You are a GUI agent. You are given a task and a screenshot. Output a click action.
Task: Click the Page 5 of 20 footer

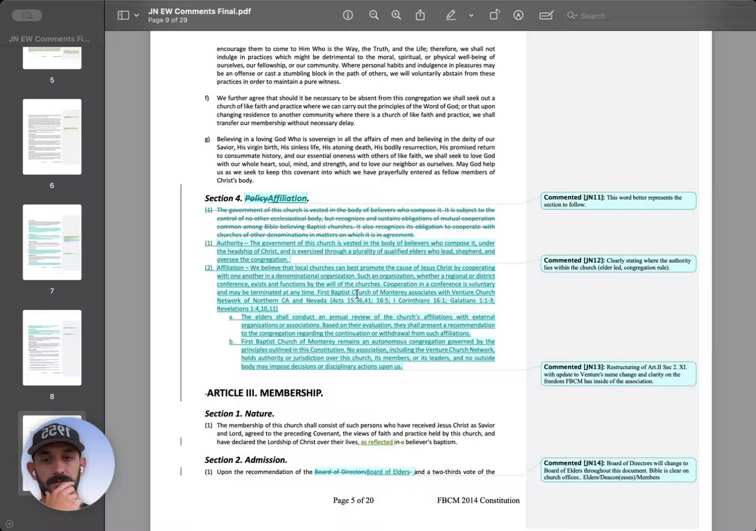tap(353, 500)
